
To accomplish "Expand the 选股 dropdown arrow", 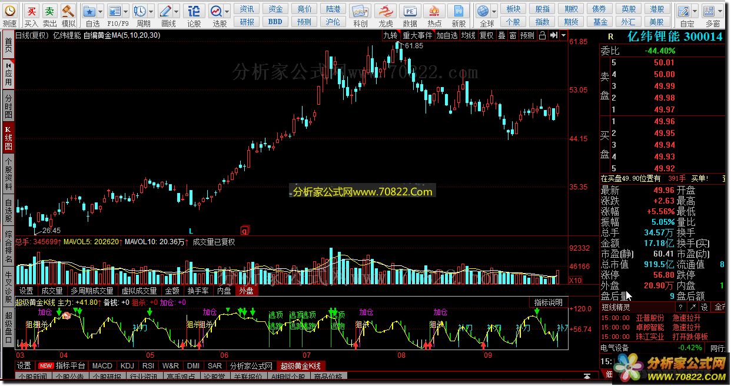I will [228, 11].
